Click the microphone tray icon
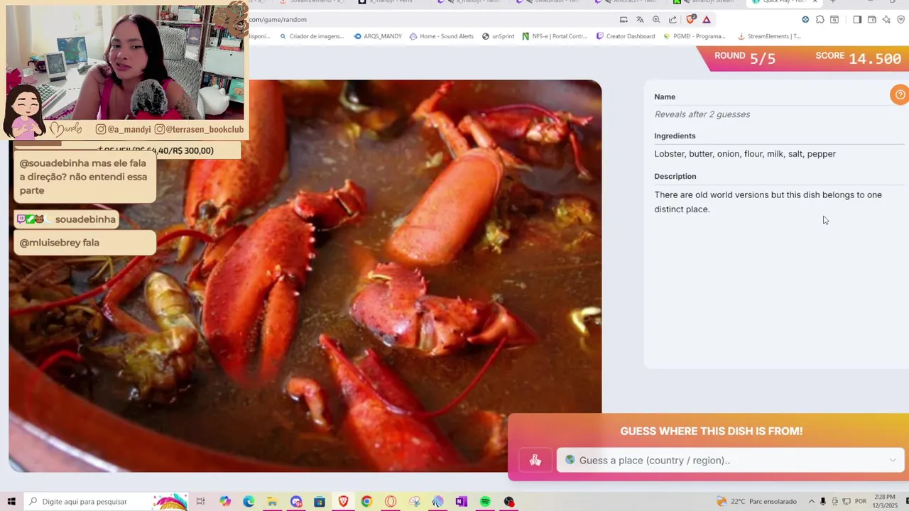 823,502
